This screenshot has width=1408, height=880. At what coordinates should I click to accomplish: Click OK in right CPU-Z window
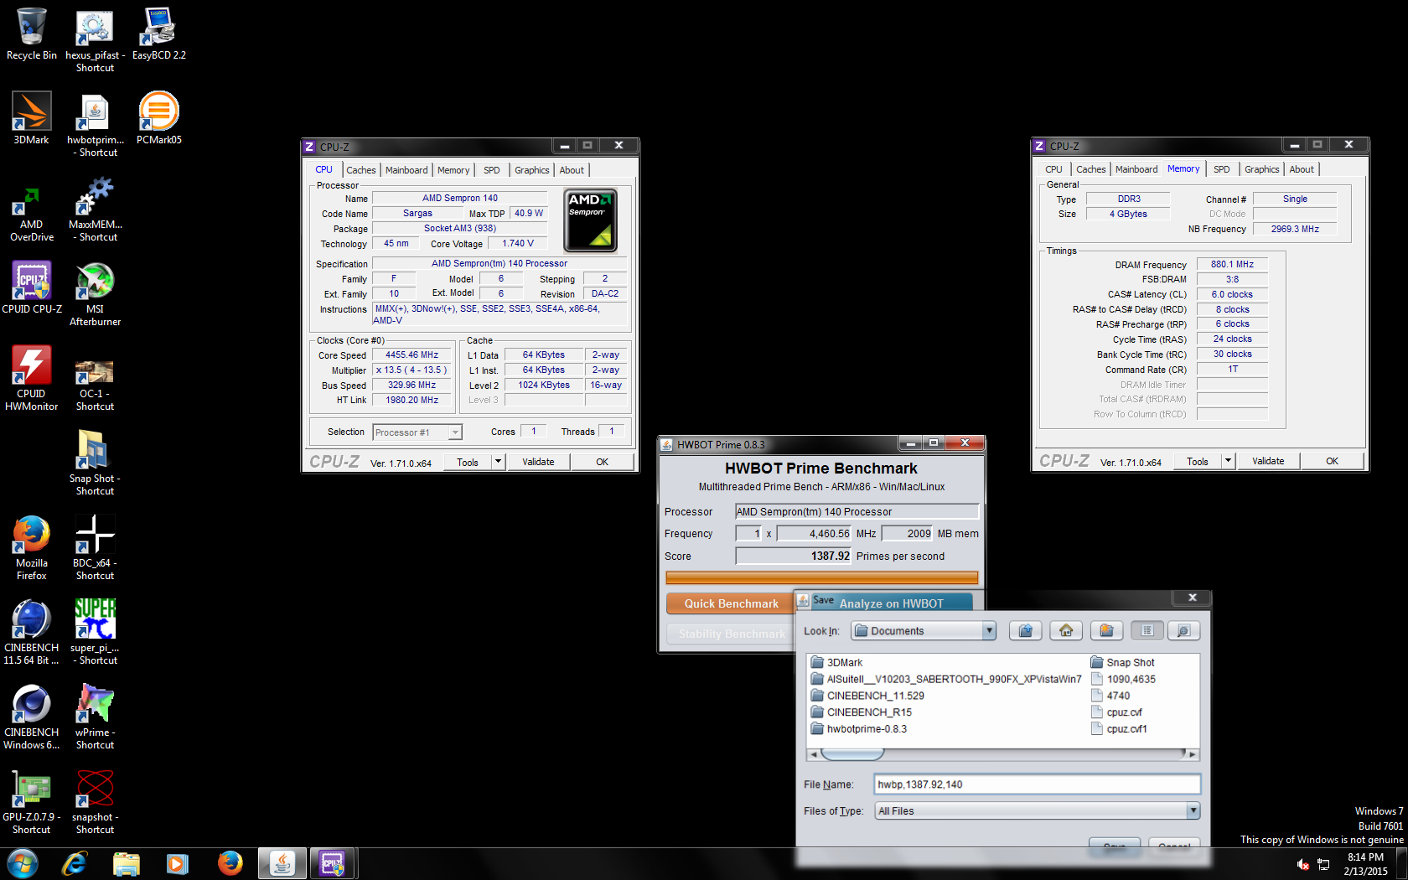1333,461
